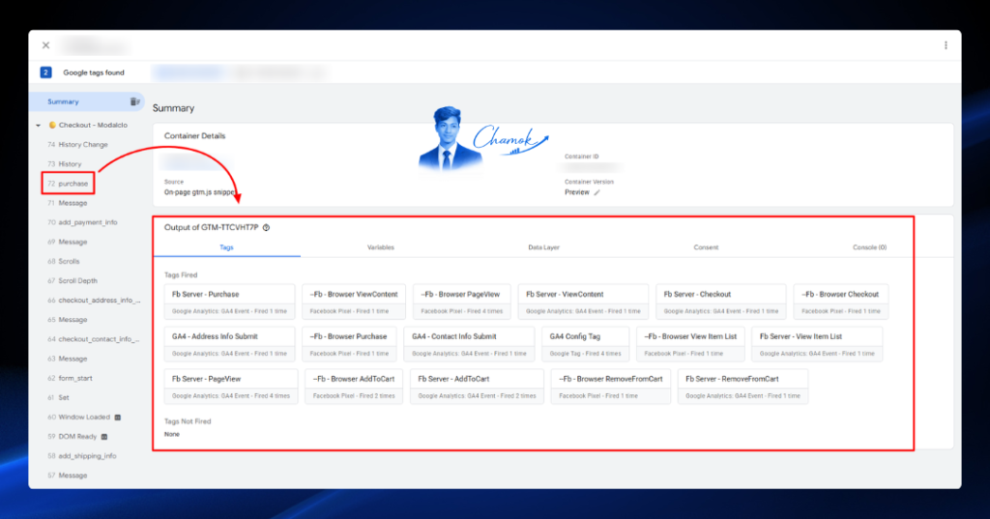Close the Tag Assistant panel with X icon
This screenshot has height=519, width=990.
(45, 45)
